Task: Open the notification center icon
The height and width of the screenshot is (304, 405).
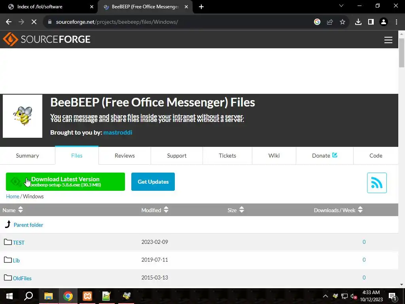Action: click(393, 296)
